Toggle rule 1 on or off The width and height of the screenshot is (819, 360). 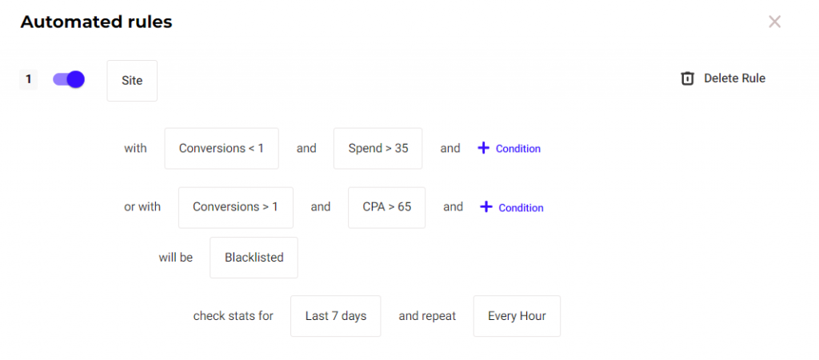click(69, 79)
